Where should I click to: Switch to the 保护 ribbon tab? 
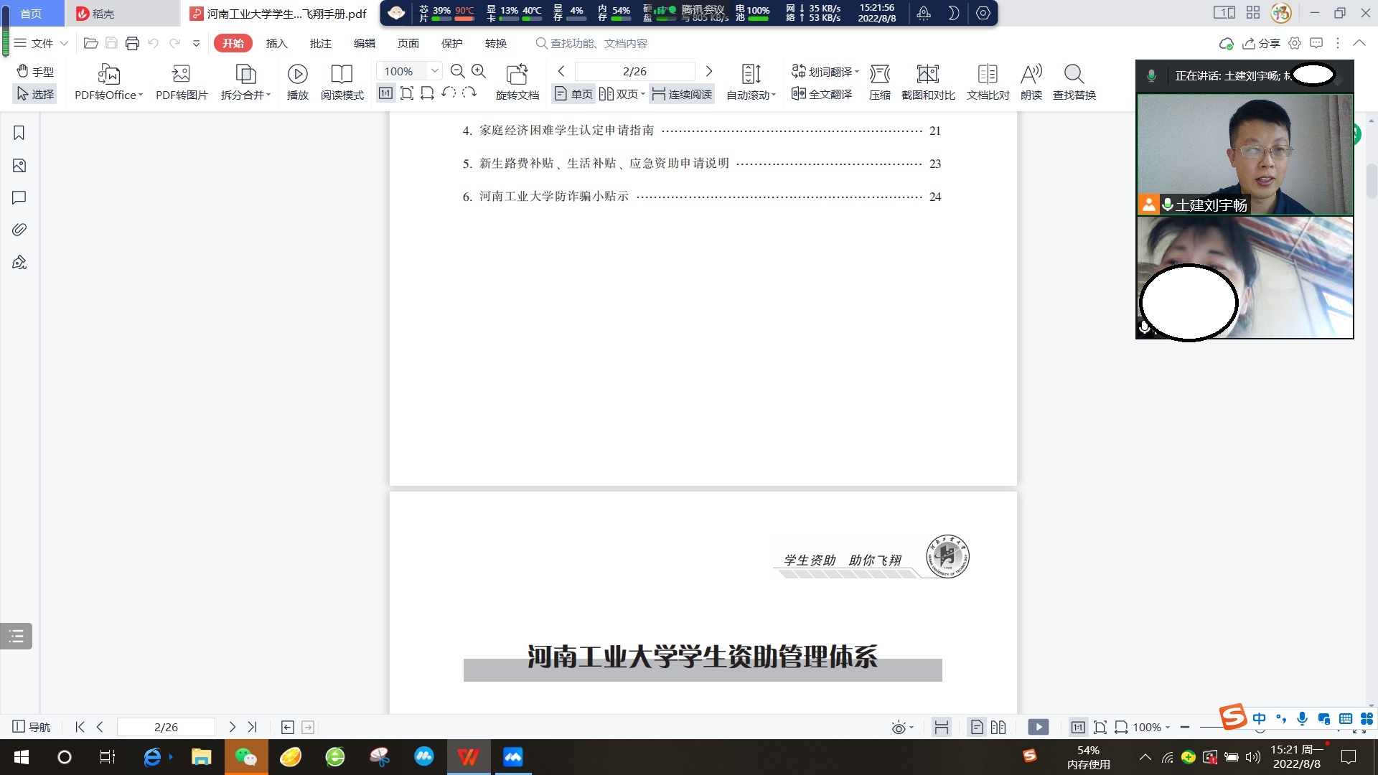[452, 43]
